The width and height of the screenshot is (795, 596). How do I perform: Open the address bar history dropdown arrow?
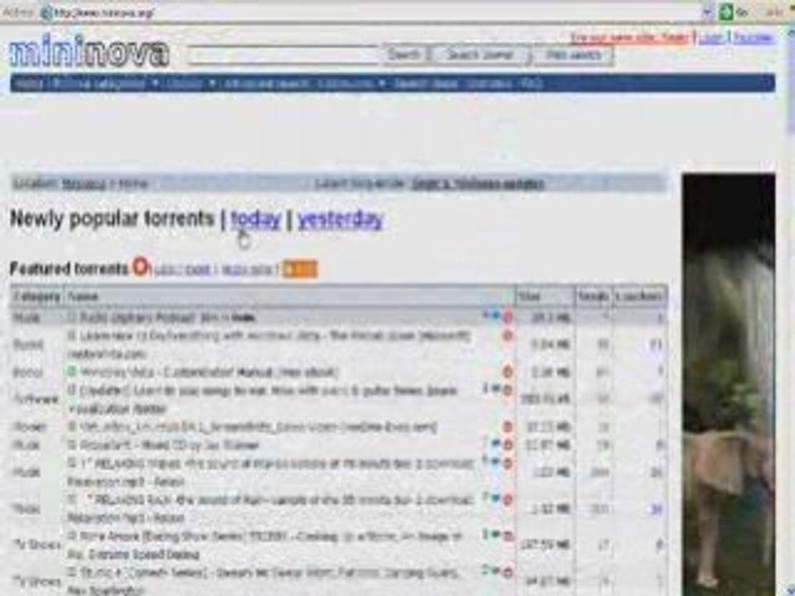click(x=708, y=12)
